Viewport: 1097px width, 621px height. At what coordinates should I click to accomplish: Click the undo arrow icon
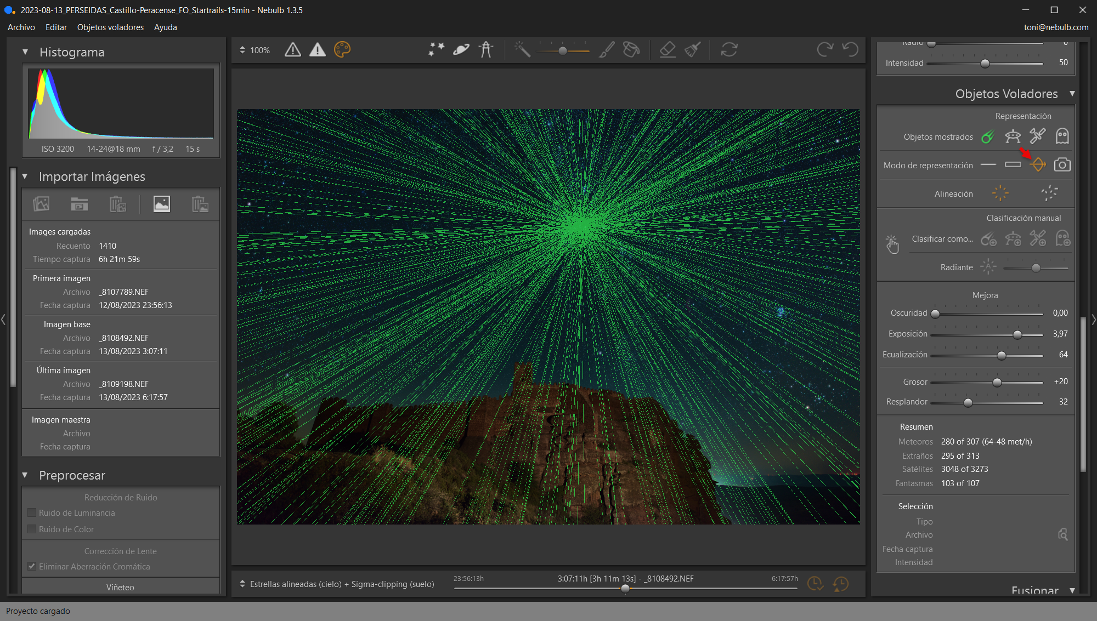point(850,50)
